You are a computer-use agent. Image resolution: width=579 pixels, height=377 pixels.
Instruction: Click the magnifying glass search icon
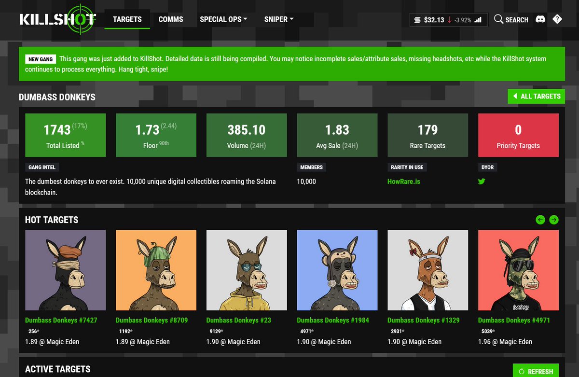pyautogui.click(x=498, y=19)
